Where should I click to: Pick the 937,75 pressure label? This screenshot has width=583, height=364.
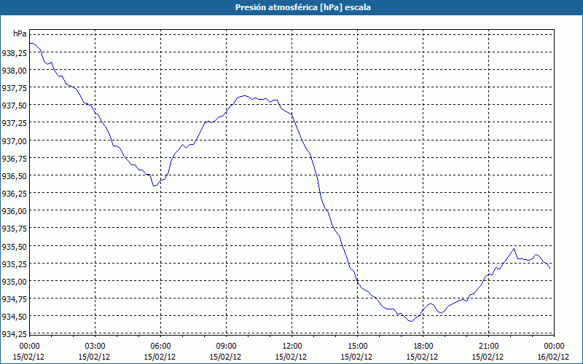pyautogui.click(x=14, y=88)
